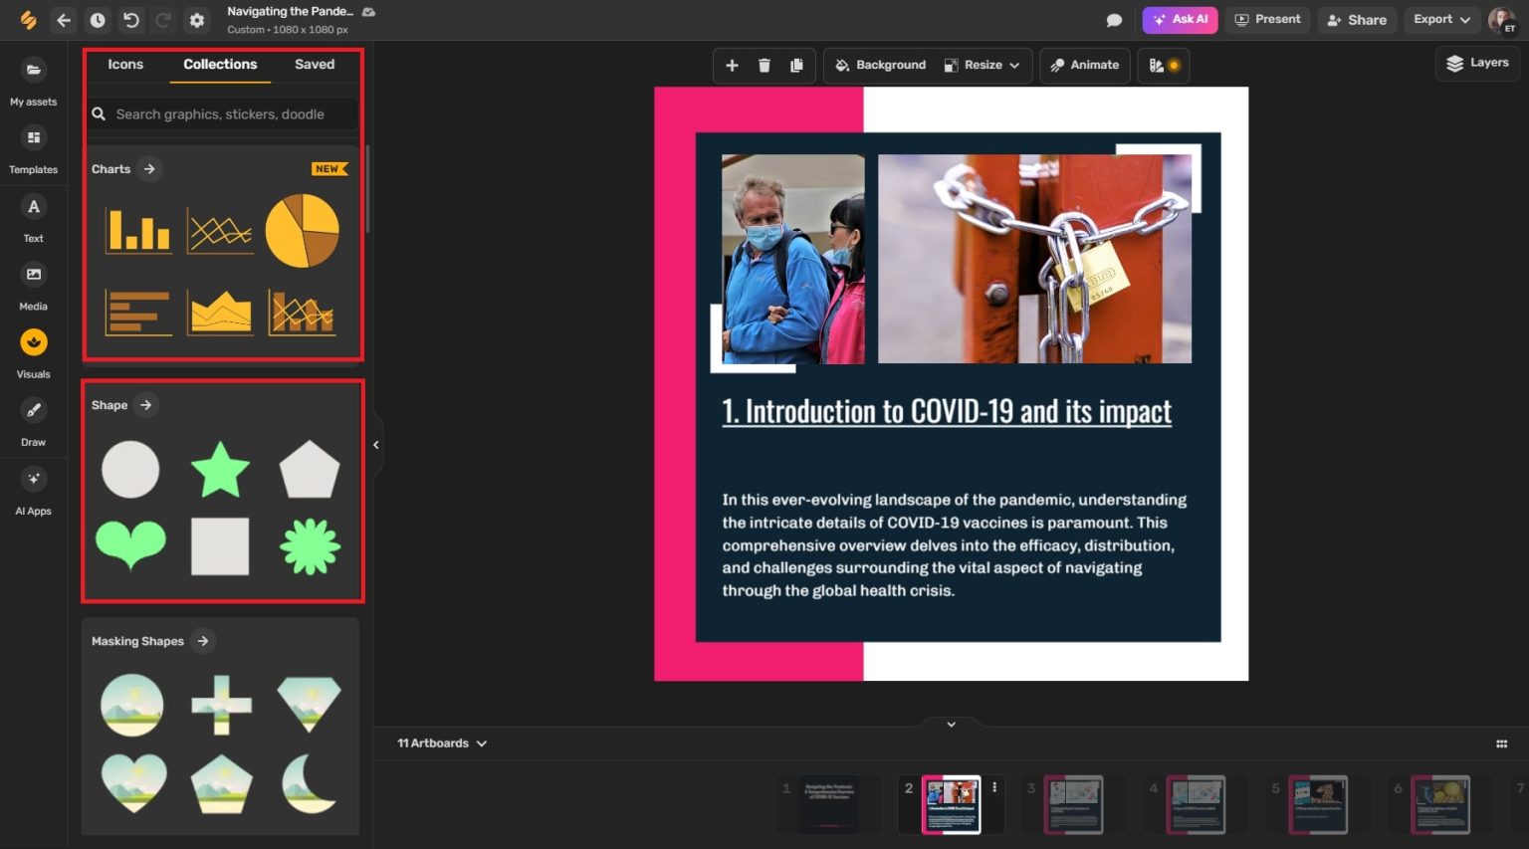The height and width of the screenshot is (849, 1529).
Task: Open the Export dropdown
Action: coord(1440,19)
